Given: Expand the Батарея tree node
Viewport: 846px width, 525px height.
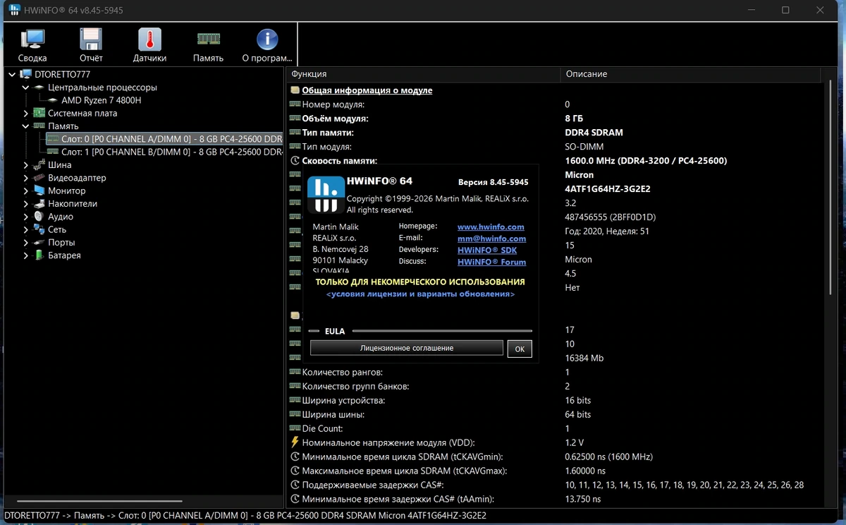Looking at the screenshot, I should (x=26, y=255).
